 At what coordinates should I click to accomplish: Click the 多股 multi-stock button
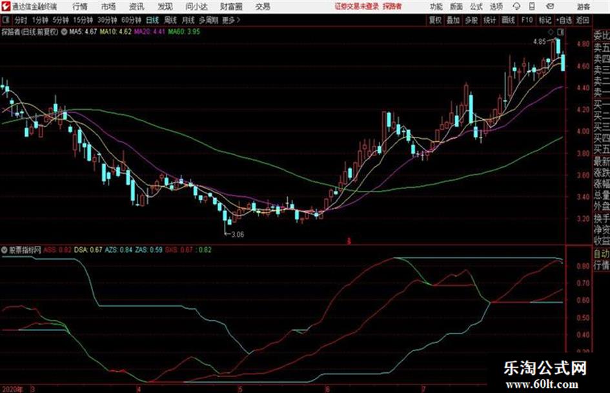pos(471,20)
